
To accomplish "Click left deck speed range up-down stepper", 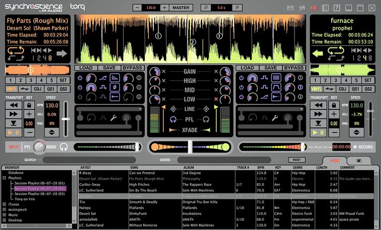I will 52,133.
